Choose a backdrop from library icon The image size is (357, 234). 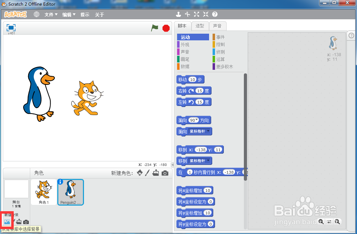(7, 221)
